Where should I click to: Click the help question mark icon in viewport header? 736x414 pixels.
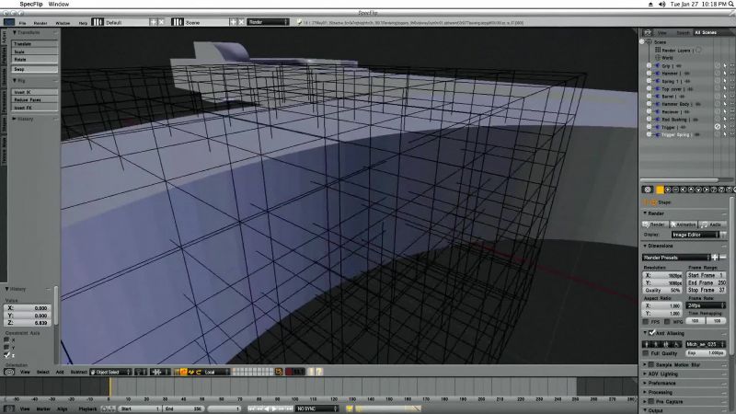(318, 372)
